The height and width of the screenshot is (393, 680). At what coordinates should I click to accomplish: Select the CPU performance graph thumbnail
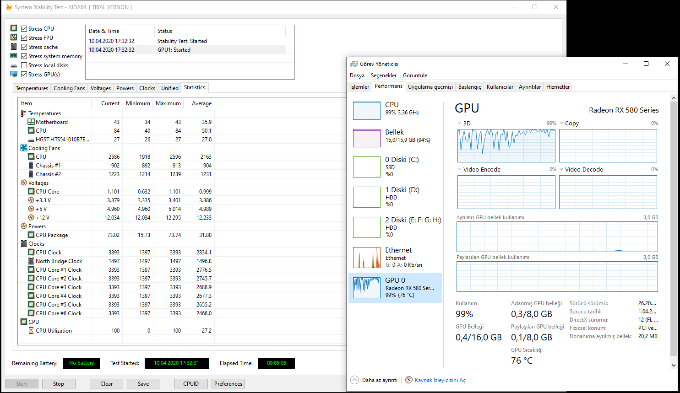(366, 111)
